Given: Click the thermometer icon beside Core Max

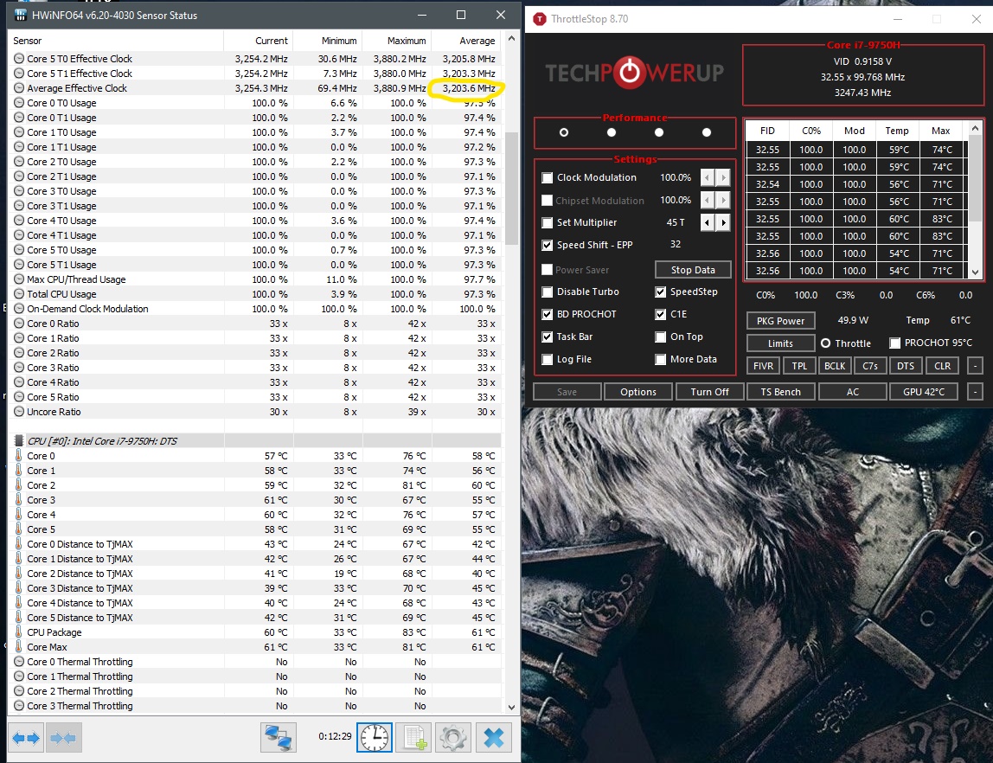Looking at the screenshot, I should coord(19,646).
